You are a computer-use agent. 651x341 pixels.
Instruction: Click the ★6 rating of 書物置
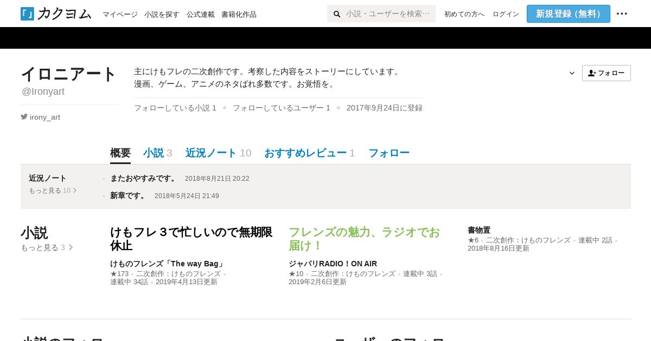click(473, 240)
